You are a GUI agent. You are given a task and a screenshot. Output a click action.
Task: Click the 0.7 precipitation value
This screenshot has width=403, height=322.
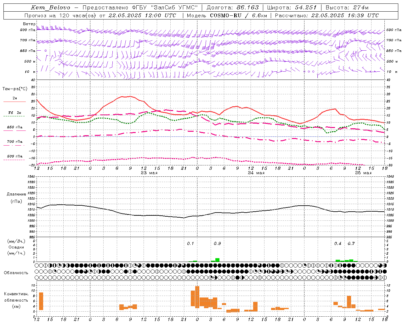click(x=351, y=244)
